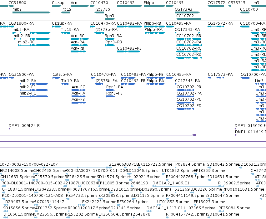Click the CG10492-RB transcript label
This screenshot has height=219, width=266.
pyautogui.click(x=129, y=48)
